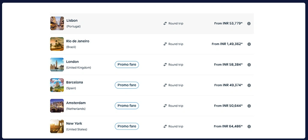Open the Barcelona Sagrada Familia thumbnail
This screenshot has width=308, height=140.
[x=57, y=85]
